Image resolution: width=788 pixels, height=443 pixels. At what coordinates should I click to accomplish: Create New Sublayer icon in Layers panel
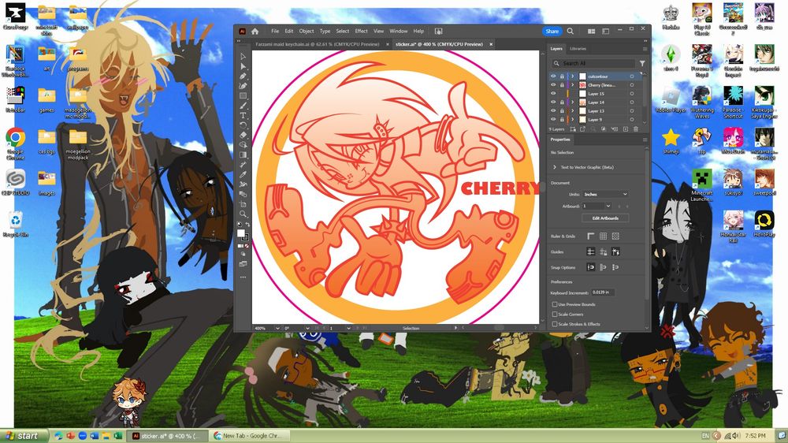615,129
